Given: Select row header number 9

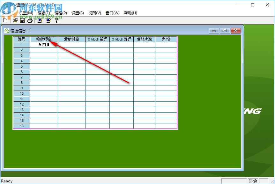Looking at the screenshot, I should coord(22,88).
